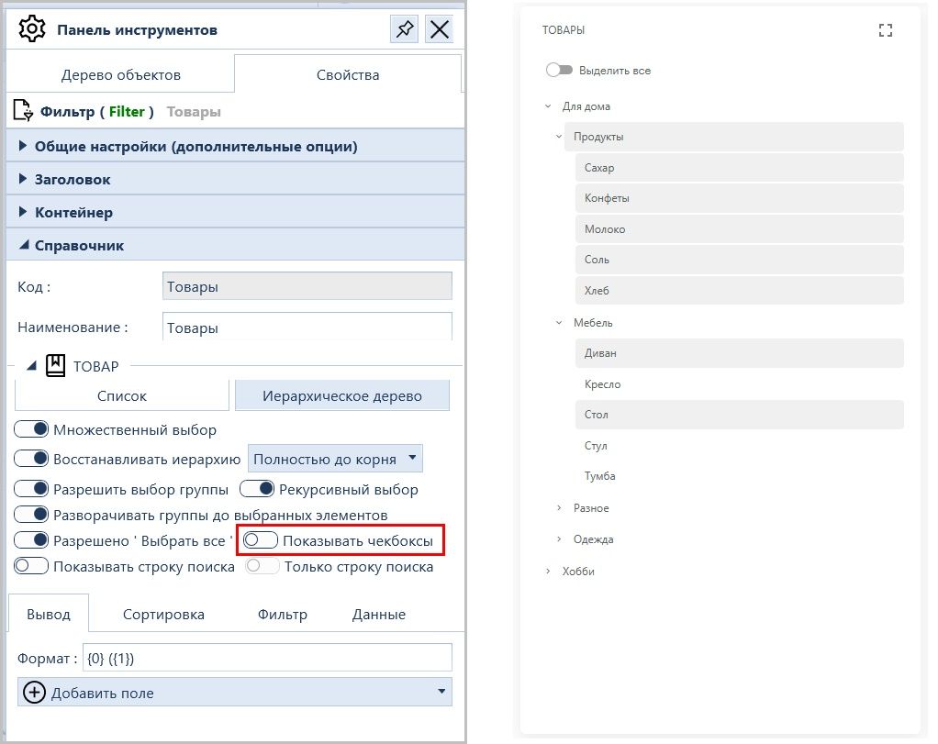This screenshot has height=744, width=938.
Task: Open the Данные tab
Action: point(379,615)
